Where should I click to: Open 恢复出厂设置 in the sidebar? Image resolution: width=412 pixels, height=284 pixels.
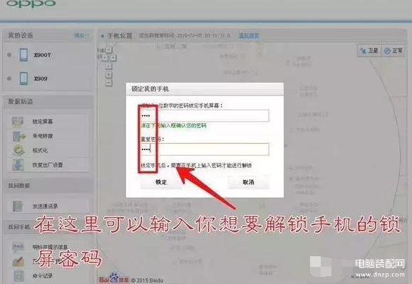[x=48, y=165]
